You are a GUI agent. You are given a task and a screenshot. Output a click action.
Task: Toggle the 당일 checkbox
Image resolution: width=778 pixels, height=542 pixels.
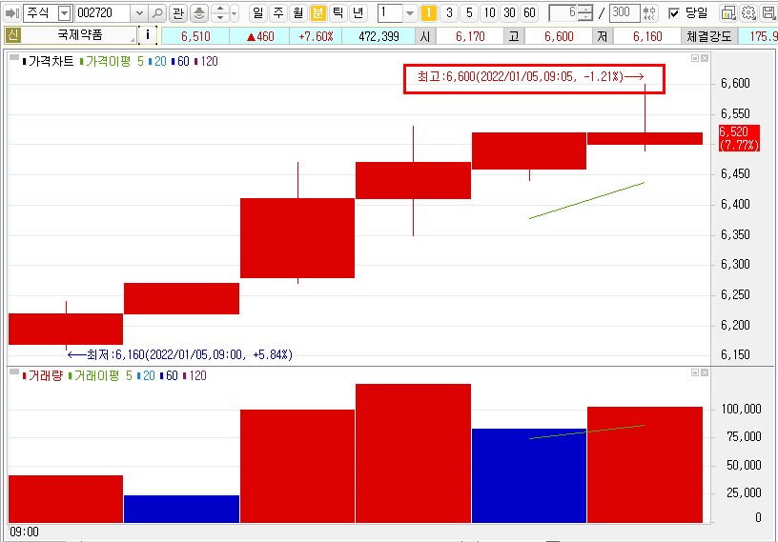pos(674,13)
